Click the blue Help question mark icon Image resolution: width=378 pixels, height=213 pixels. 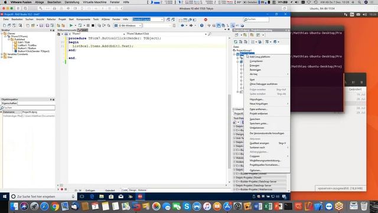coord(202,25)
